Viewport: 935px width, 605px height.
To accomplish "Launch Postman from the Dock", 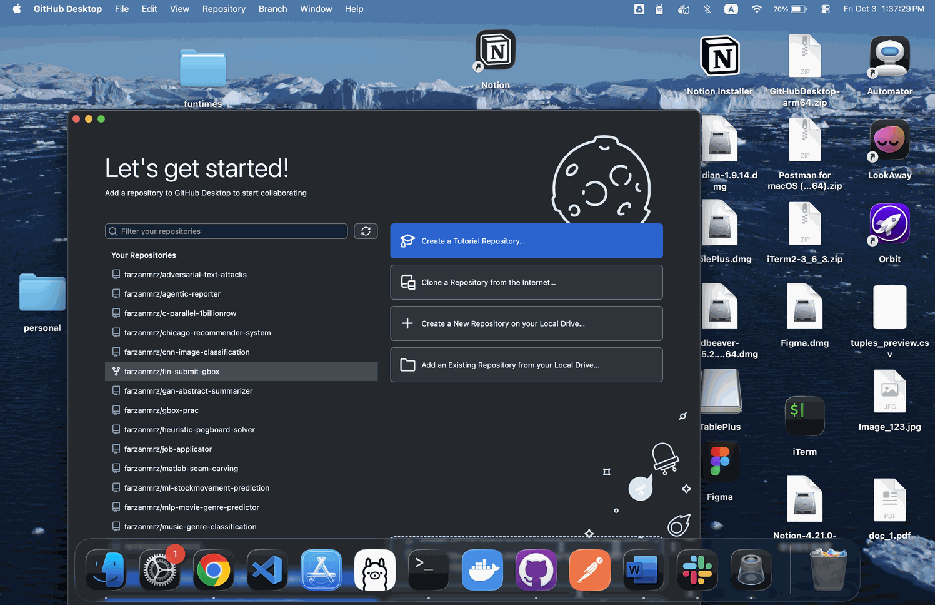I will (x=589, y=570).
